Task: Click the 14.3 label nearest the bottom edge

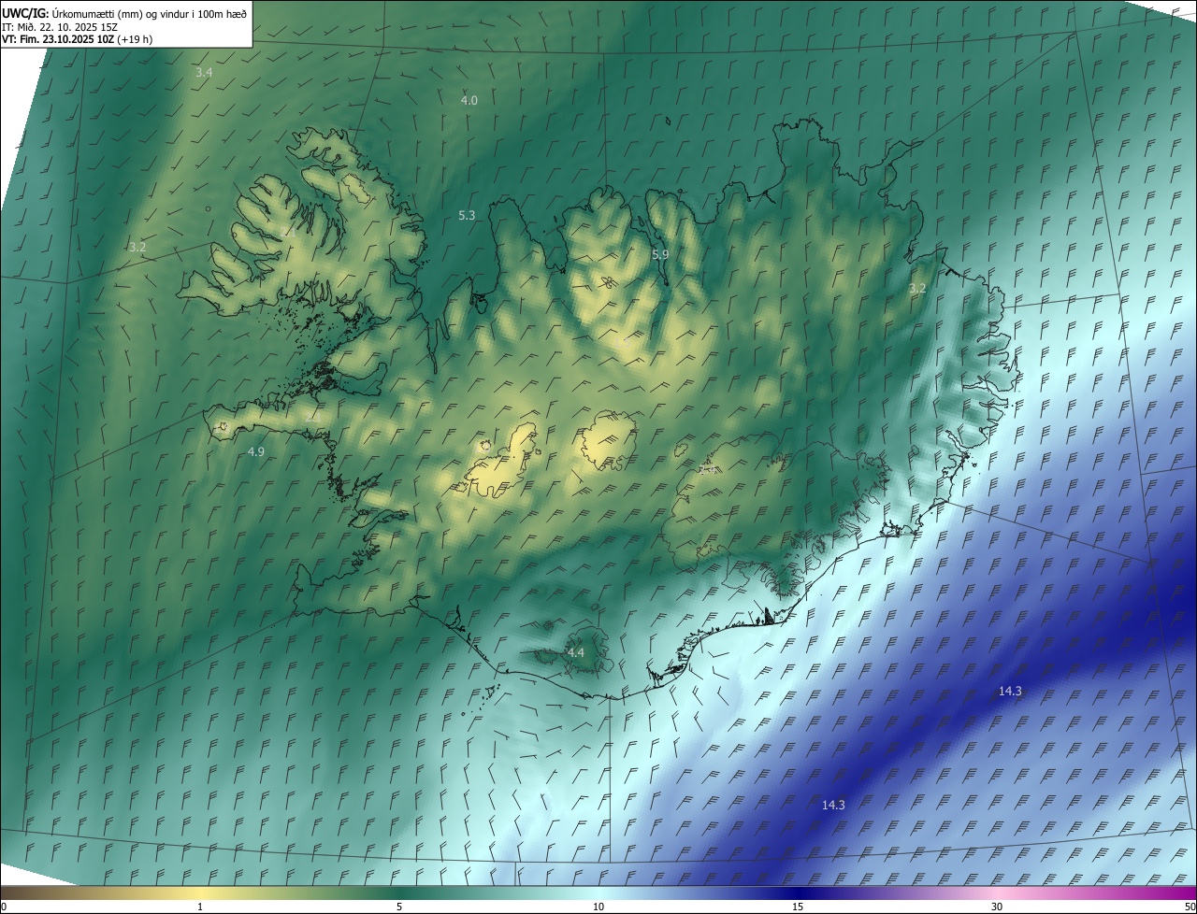Action: 833,805
